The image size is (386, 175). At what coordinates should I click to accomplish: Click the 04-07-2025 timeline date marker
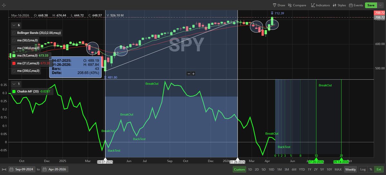[105, 162]
